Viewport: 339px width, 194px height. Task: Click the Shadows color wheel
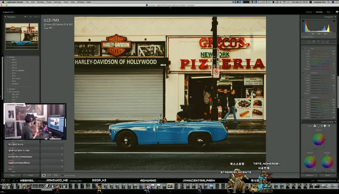[310, 162]
